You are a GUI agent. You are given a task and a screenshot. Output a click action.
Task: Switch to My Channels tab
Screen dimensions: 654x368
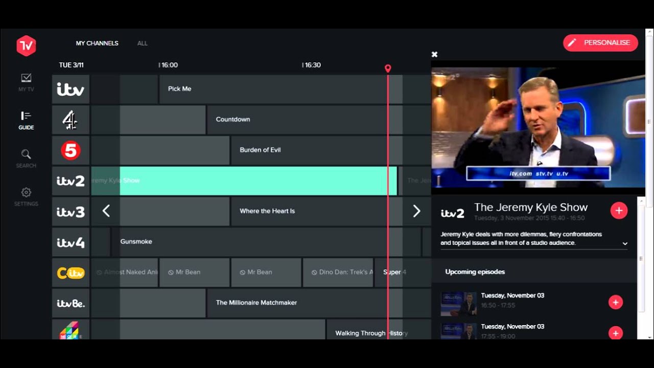[97, 43]
